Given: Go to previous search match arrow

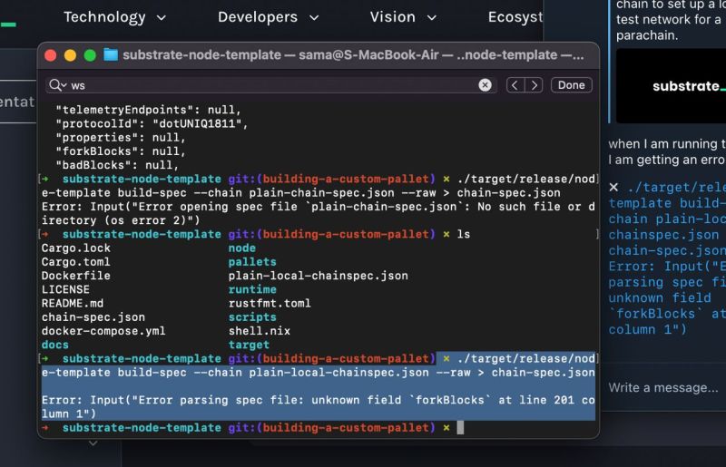Looking at the screenshot, I should click(515, 85).
